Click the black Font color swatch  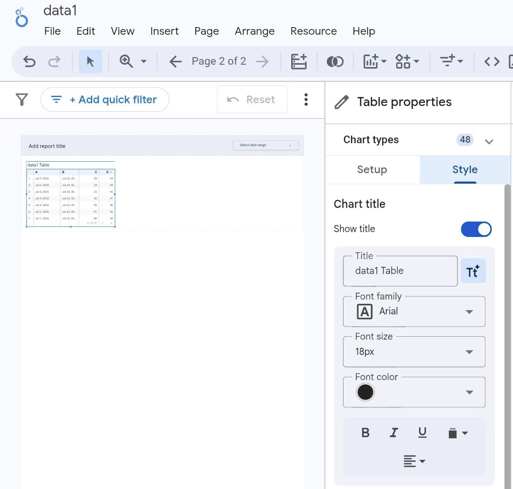click(365, 392)
